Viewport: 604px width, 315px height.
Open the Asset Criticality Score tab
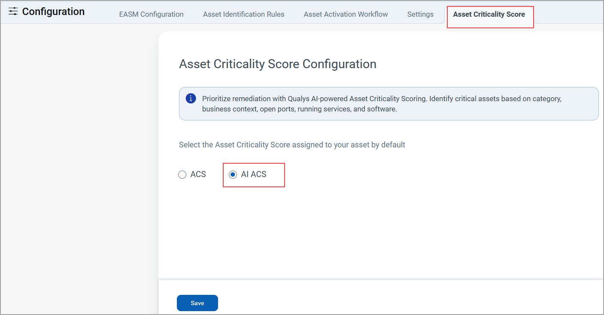click(x=489, y=14)
